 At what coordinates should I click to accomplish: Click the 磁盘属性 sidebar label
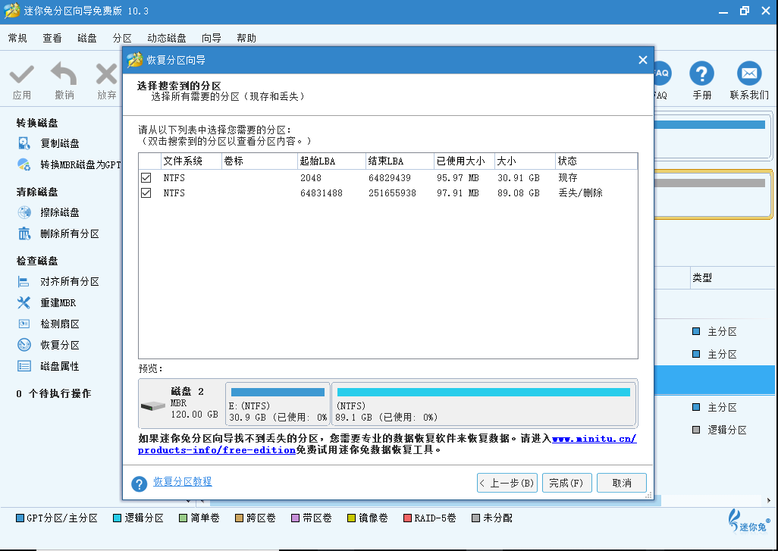pos(60,366)
